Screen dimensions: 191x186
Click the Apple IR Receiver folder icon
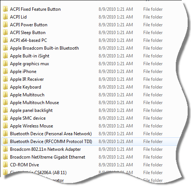pos(5,79)
